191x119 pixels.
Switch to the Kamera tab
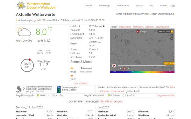[x=149, y=27]
